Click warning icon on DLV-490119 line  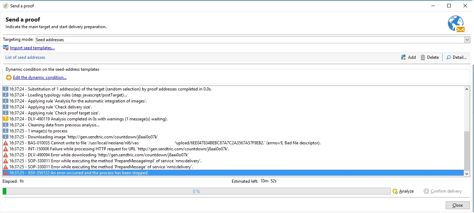pyautogui.click(x=5, y=119)
